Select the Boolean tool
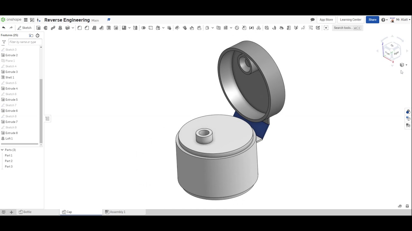Image resolution: width=412 pixels, height=231 pixels. pos(144,28)
